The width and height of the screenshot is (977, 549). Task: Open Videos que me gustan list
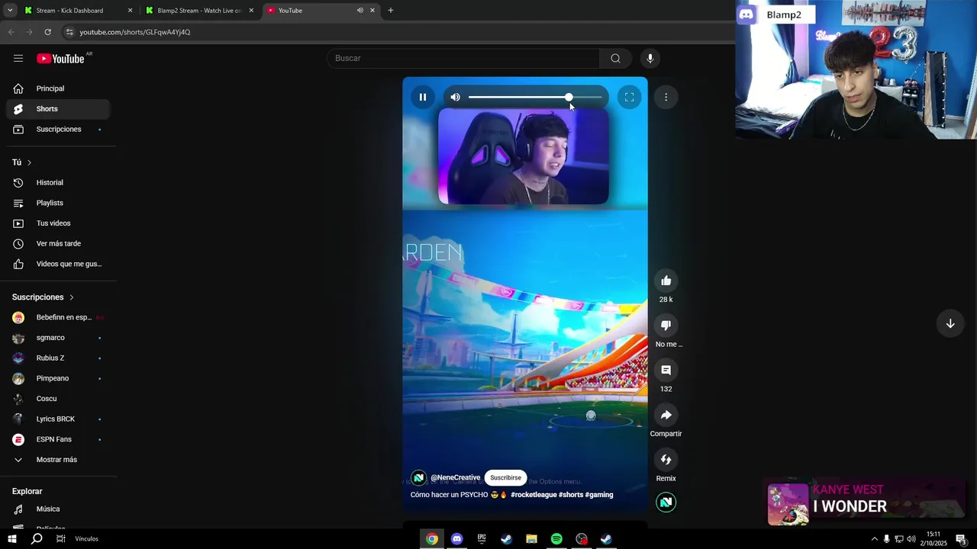pyautogui.click(x=58, y=264)
